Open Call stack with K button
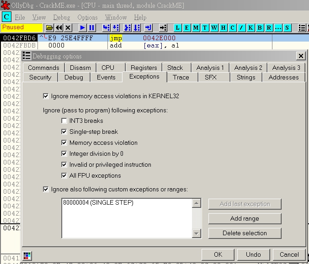This screenshot has width=309, height=264. pyautogui.click(x=250, y=27)
